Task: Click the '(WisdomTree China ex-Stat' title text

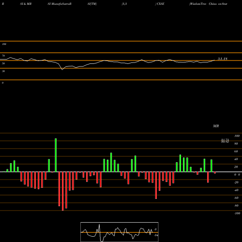Action: click(x=208, y=4)
